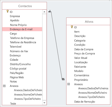Select the Proprietário field in Ativos
112x107 pixels.
coord(81,80)
